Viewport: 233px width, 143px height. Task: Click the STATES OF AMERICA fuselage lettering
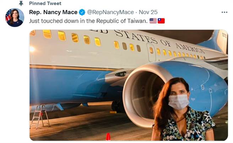[x=160, y=41]
